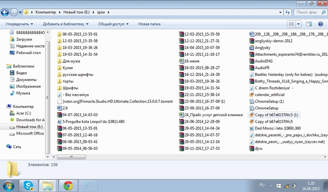The height and width of the screenshot is (192, 328).
Task: Select Acer (C:) drive in sidebar
Action: pyautogui.click(x=24, y=113)
